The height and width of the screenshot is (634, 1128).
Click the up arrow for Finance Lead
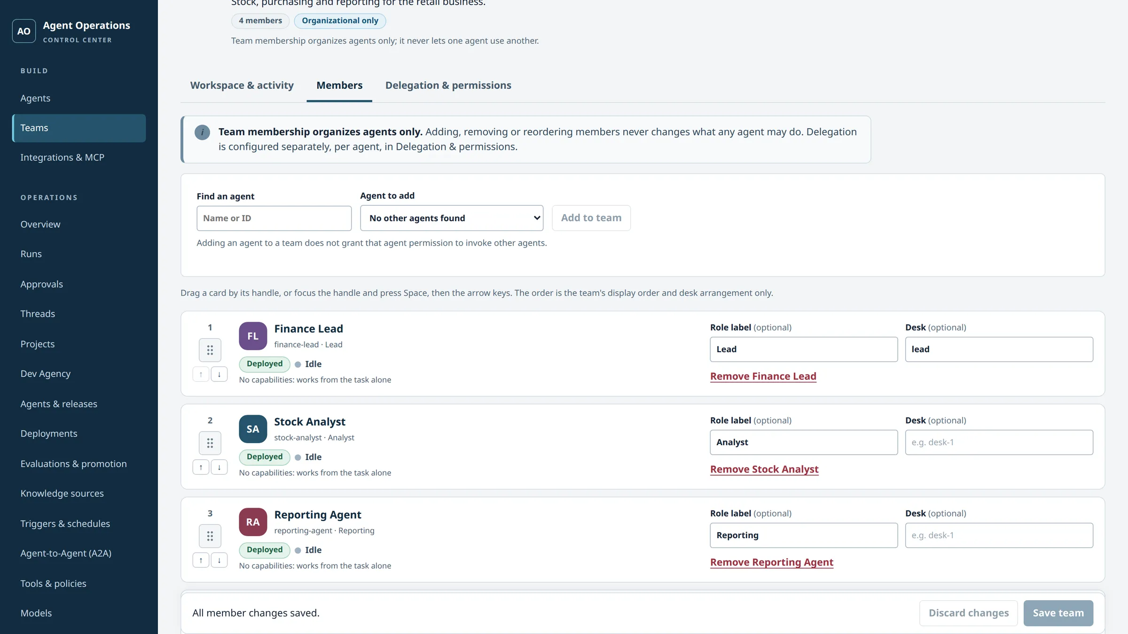pyautogui.click(x=201, y=374)
